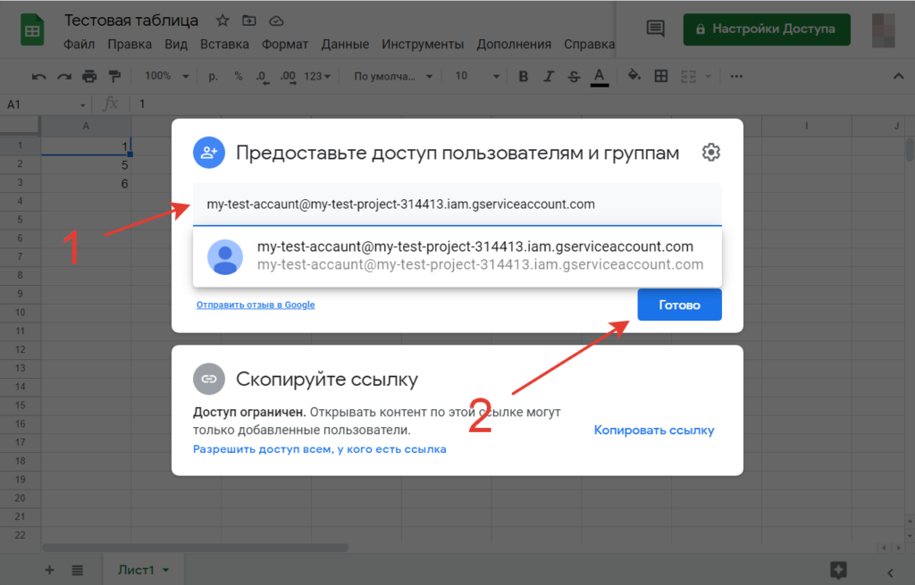Expand the Лист1 sheet tab menu arrow
The width and height of the screenshot is (915, 585).
point(166,570)
